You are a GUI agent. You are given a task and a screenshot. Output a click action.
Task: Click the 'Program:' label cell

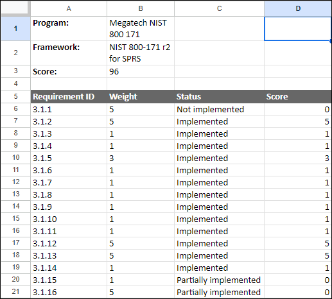[x=69, y=28]
